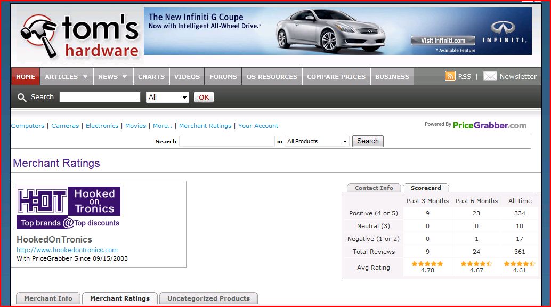Image resolution: width=551 pixels, height=307 pixels.
Task: Expand the ARTICLES menu arrow
Action: pyautogui.click(x=85, y=76)
